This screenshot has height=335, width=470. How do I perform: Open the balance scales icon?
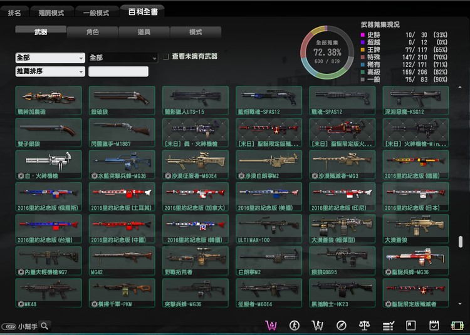pyautogui.click(x=364, y=326)
